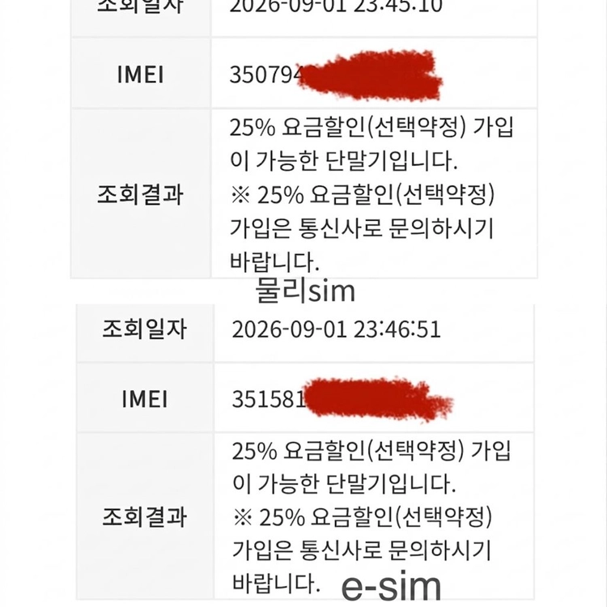The image size is (607, 607).
Task: Select the 물리sim caption
Action: pyautogui.click(x=305, y=291)
